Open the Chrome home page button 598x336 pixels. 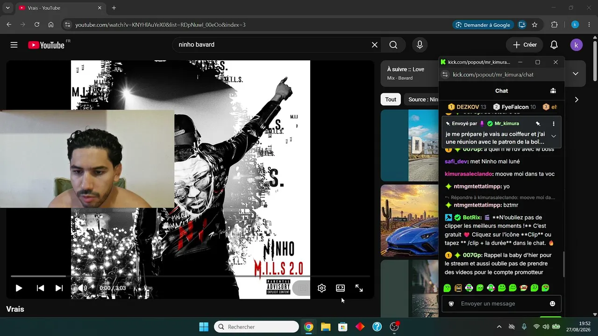[x=51, y=25]
